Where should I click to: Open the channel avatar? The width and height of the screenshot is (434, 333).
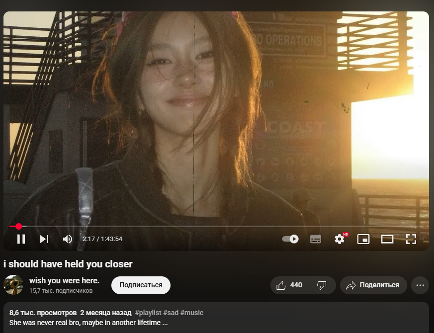[13, 285]
